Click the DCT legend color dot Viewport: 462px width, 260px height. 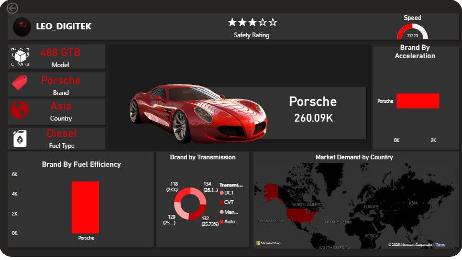click(222, 193)
